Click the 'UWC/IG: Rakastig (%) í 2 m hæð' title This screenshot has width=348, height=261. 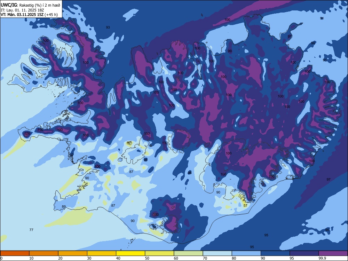pos(30,5)
